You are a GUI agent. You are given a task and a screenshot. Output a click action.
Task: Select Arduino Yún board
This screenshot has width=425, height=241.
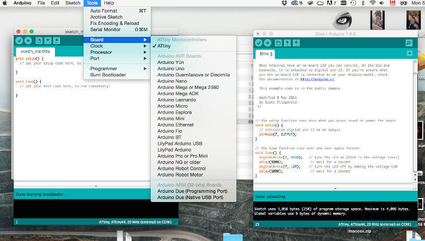pyautogui.click(x=194, y=62)
